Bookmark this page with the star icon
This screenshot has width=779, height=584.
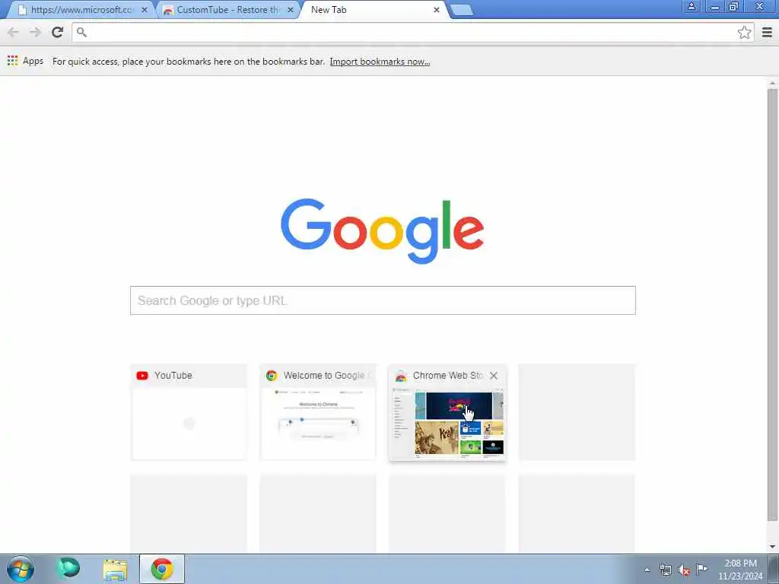744,32
